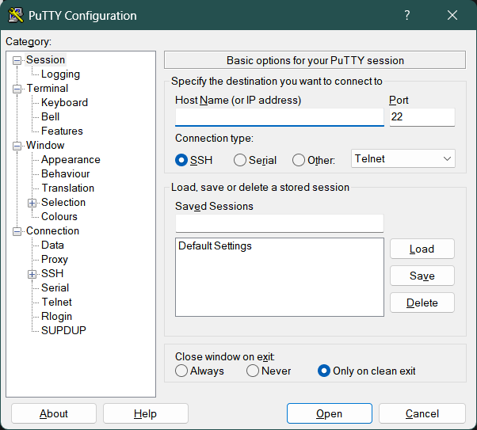
Task: Open Serial settings in tree
Action: (55, 287)
